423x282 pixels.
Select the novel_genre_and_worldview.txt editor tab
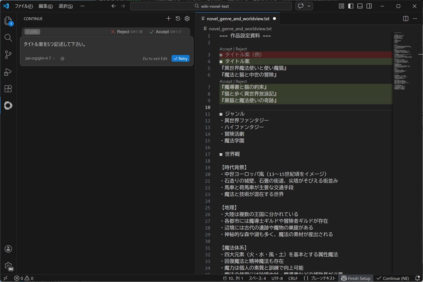[238, 19]
